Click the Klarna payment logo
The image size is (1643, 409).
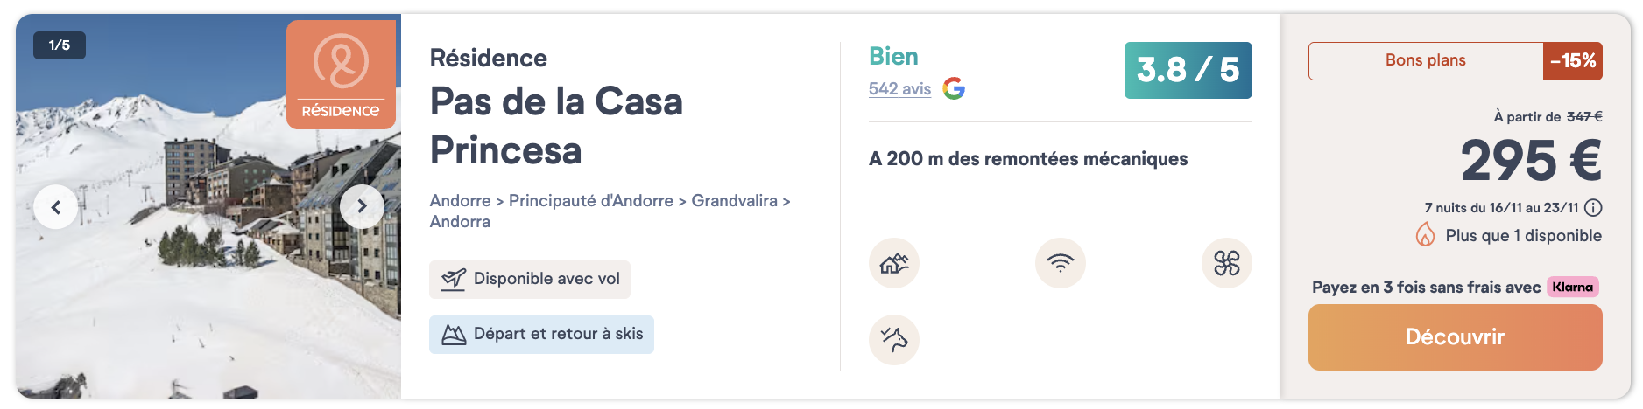pos(1572,287)
